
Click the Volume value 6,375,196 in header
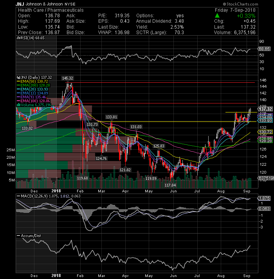tap(245, 33)
